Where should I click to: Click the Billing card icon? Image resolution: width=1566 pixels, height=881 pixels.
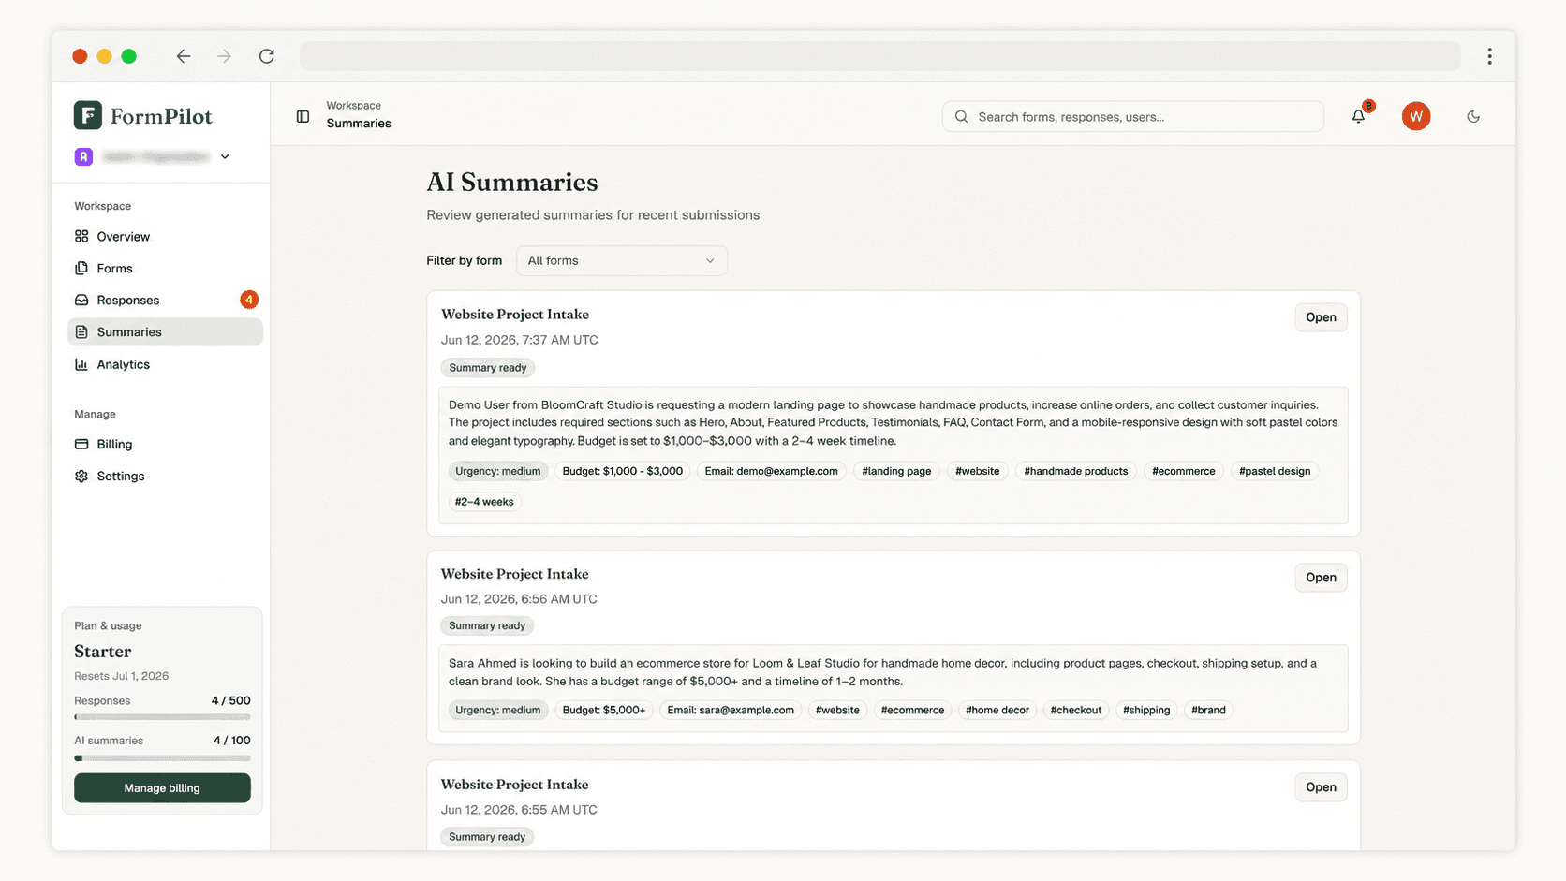81,444
